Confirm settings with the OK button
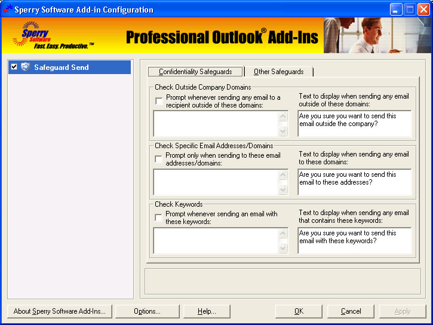The image size is (433, 325). 299,311
